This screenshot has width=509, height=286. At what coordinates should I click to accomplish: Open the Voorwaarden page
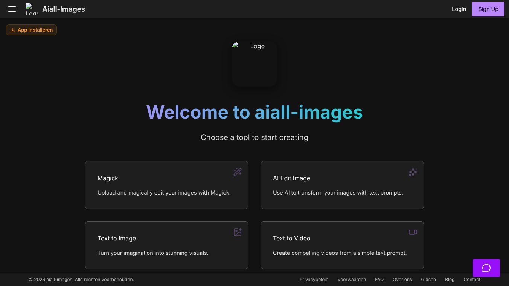(x=352, y=280)
